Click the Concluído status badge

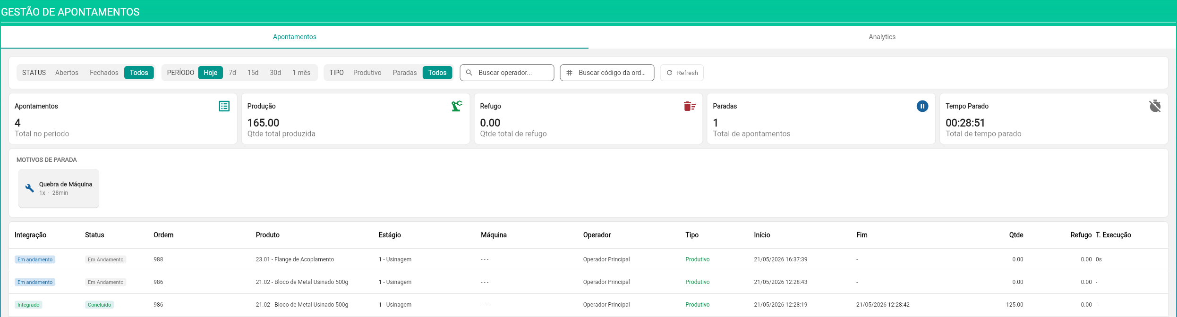99,305
